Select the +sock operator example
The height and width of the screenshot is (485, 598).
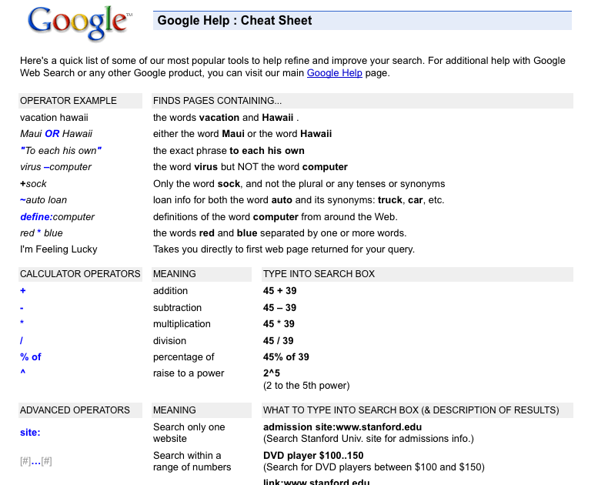(33, 184)
